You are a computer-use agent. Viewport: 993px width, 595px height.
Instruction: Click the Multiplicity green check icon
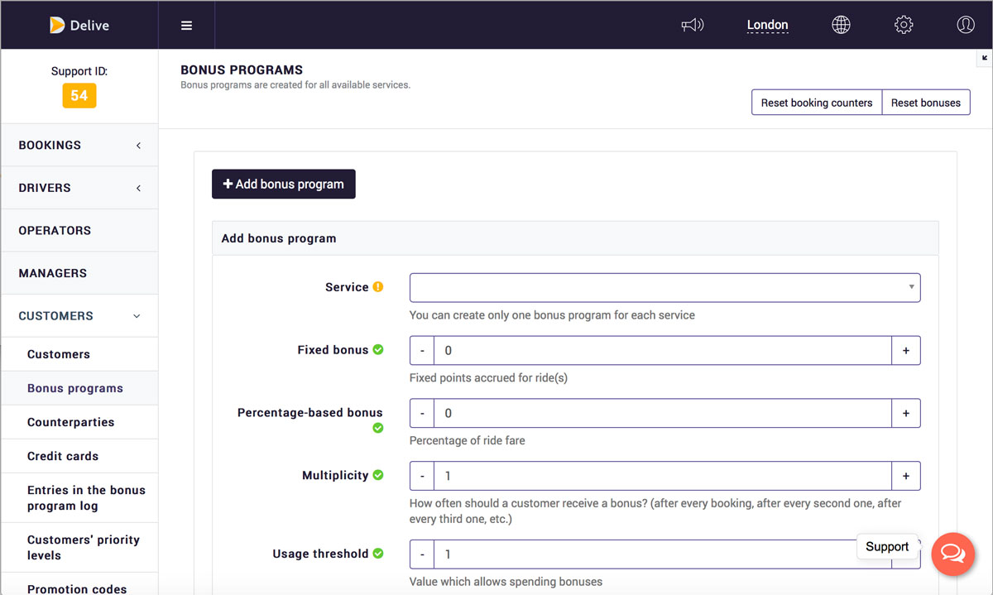click(378, 476)
